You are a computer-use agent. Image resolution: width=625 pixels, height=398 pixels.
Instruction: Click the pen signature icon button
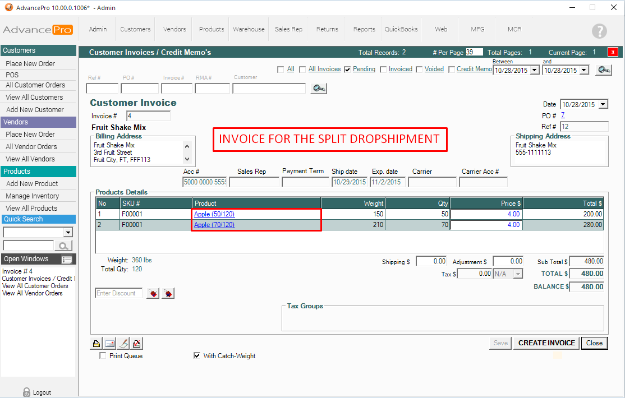coord(123,343)
